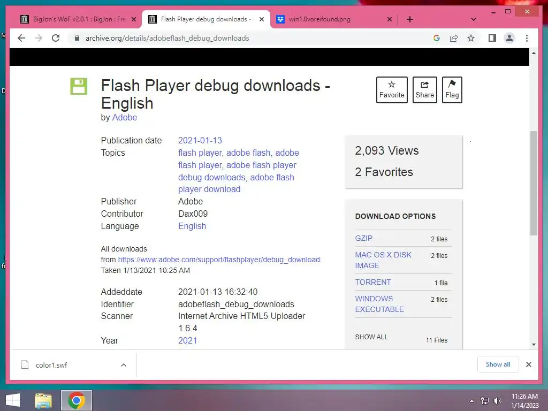
Task: Reload the page with refresh icon
Action: pyautogui.click(x=56, y=38)
